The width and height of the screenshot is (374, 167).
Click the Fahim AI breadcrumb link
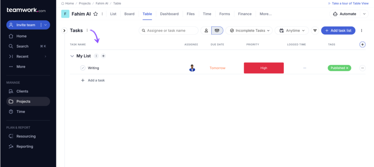tap(102, 3)
